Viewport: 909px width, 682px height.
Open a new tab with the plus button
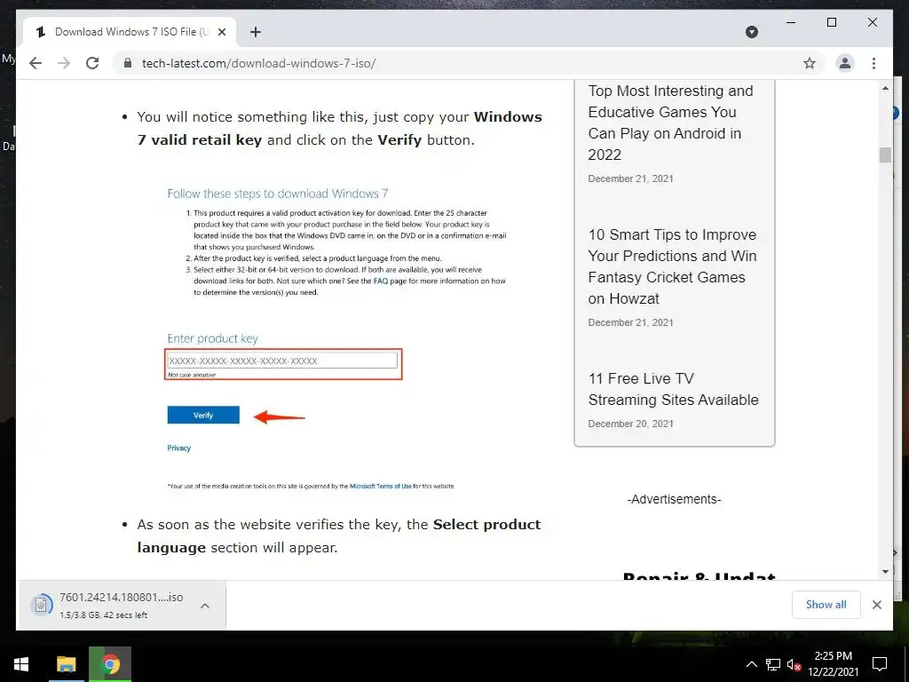click(x=256, y=32)
